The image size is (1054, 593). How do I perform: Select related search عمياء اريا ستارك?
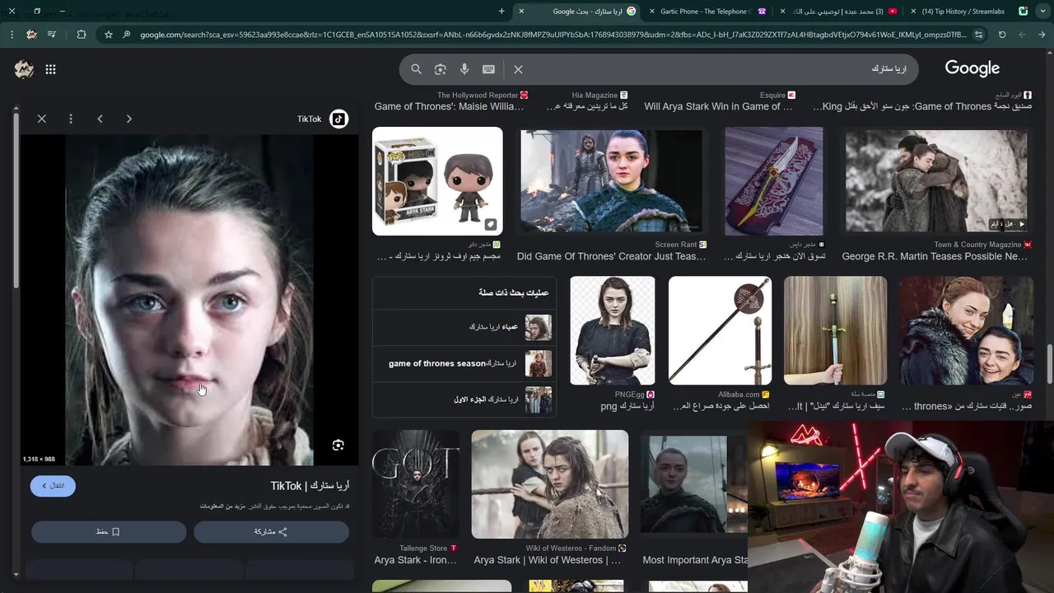(464, 327)
